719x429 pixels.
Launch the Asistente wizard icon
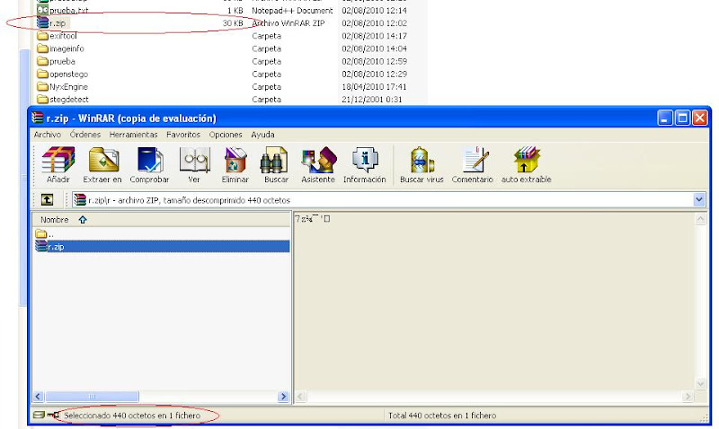[319, 160]
